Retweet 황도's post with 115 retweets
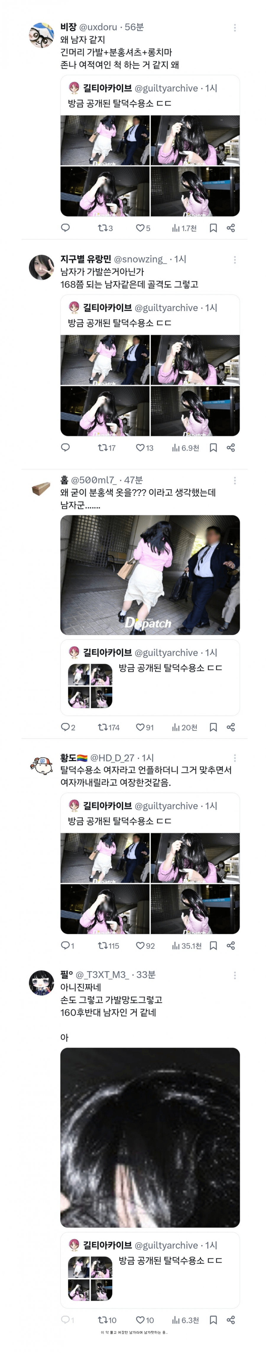 click(108, 946)
